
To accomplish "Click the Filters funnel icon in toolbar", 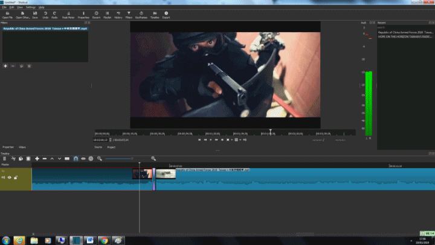I will tap(129, 13).
